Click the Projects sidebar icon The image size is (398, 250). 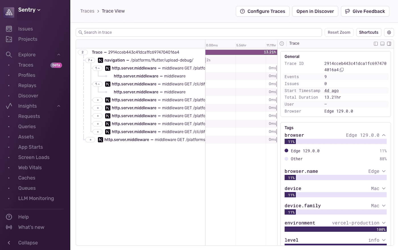9,39
